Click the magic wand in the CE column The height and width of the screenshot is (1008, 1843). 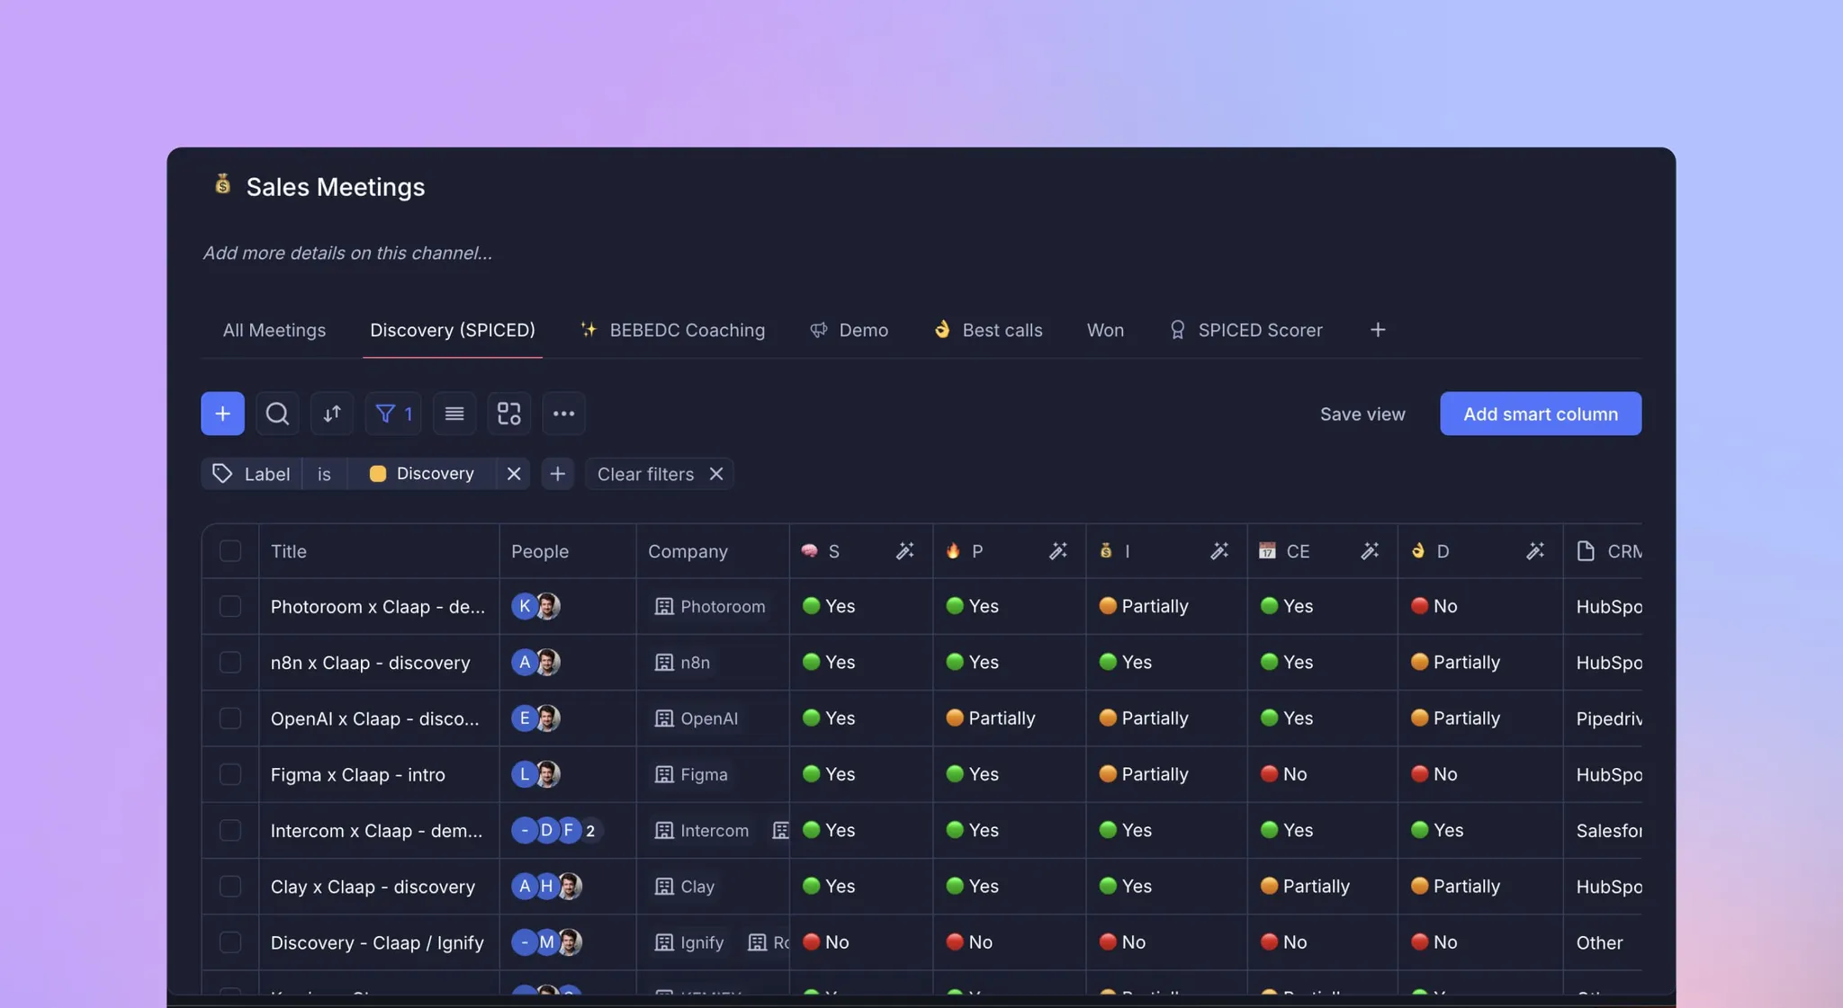(1369, 551)
